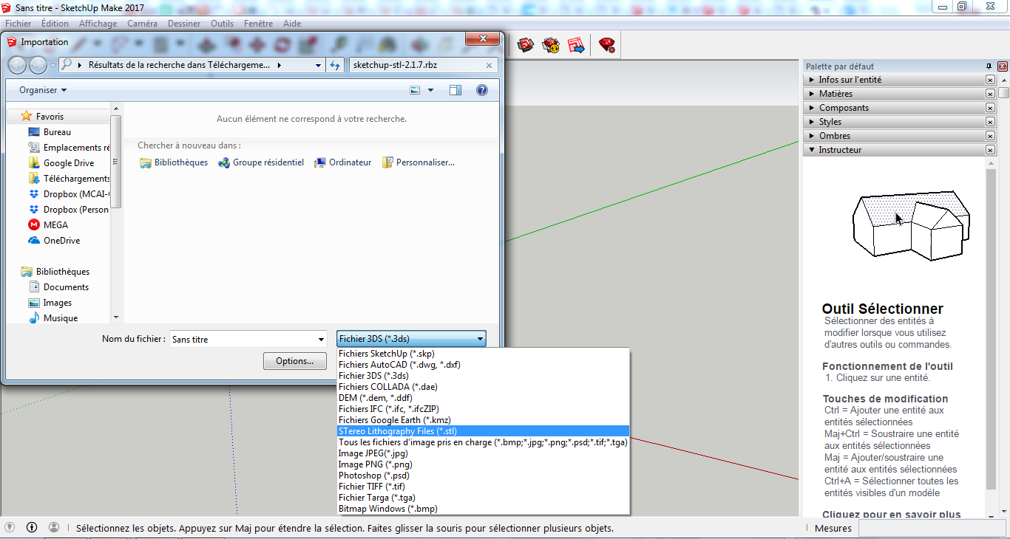Close the Ombres panel
This screenshot has height=539, width=1010.
[x=990, y=136]
